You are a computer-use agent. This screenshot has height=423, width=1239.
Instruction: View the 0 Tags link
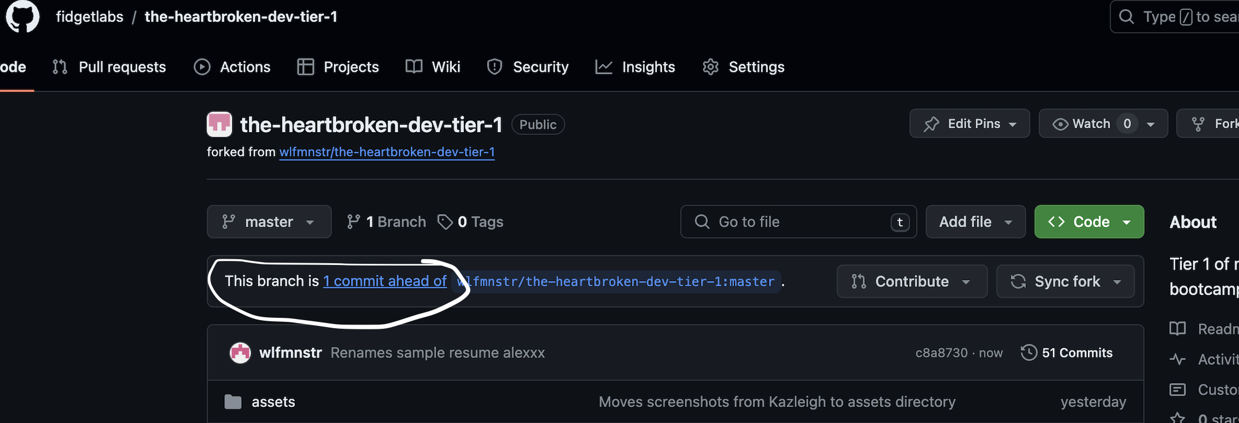tap(470, 222)
